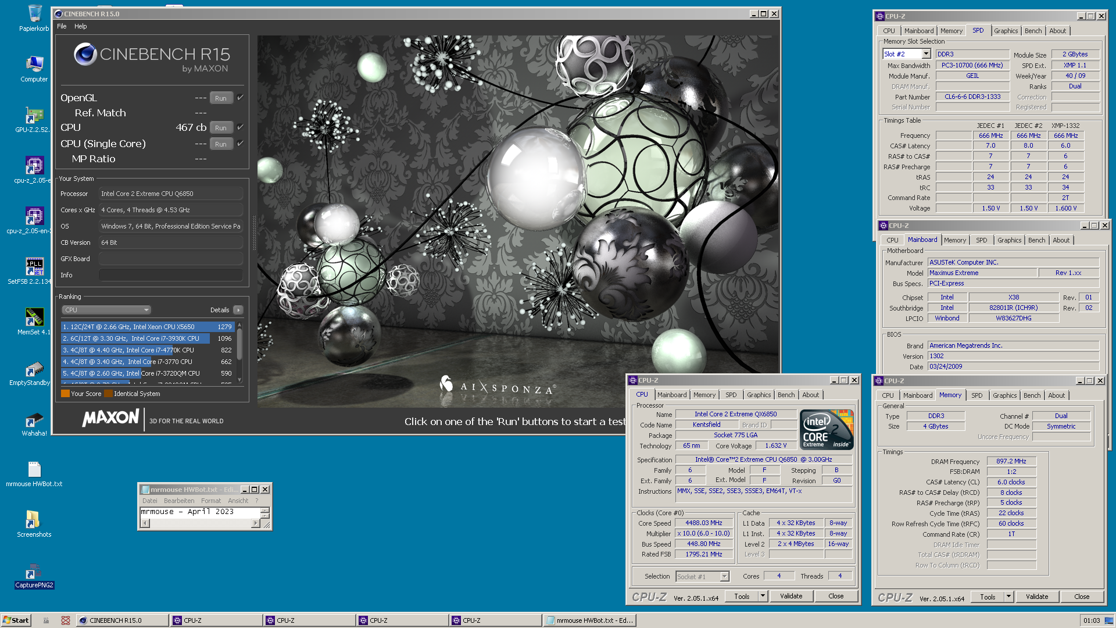Click Validate in the CPU-Z CPU window

point(791,596)
